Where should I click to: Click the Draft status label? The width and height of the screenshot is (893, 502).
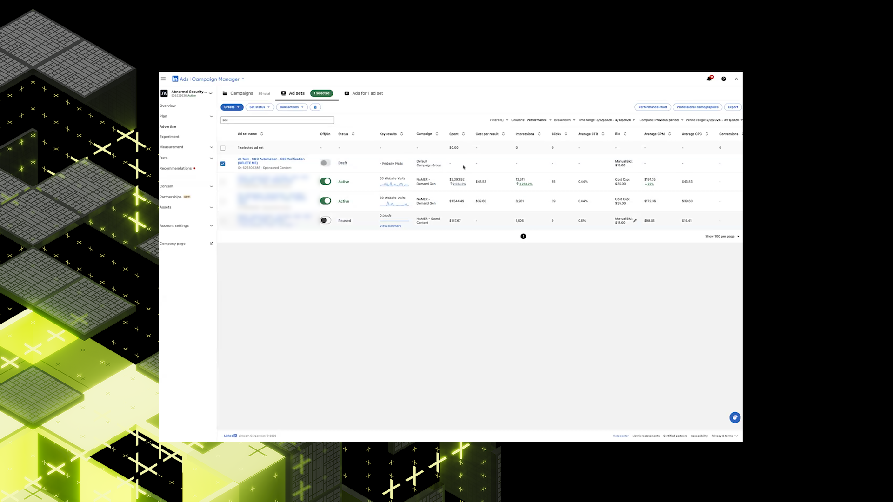coord(343,163)
